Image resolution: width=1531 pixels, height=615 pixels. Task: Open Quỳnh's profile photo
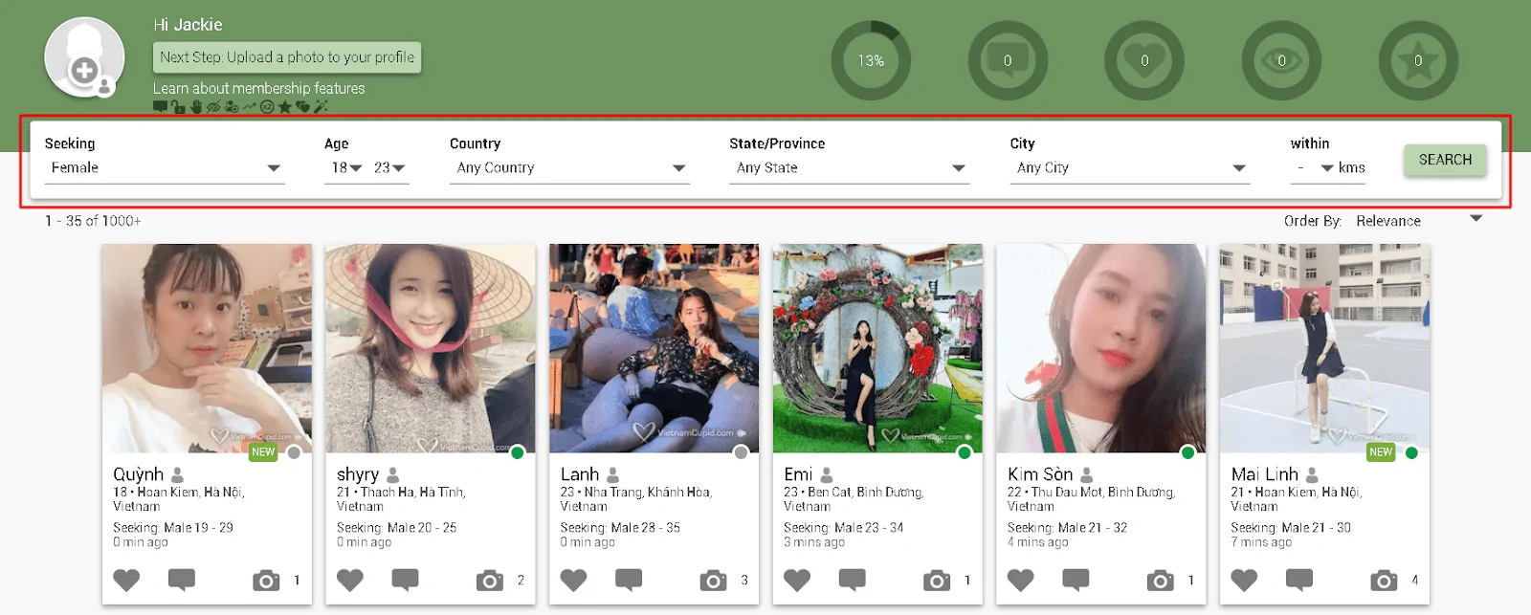pos(207,348)
